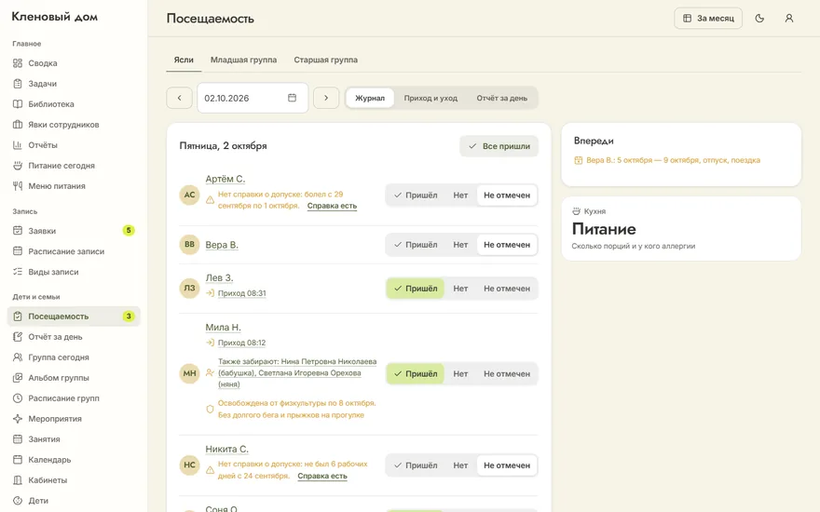Mark Артём С. as Нет
Viewport: 820px width, 512px height.
(460, 195)
